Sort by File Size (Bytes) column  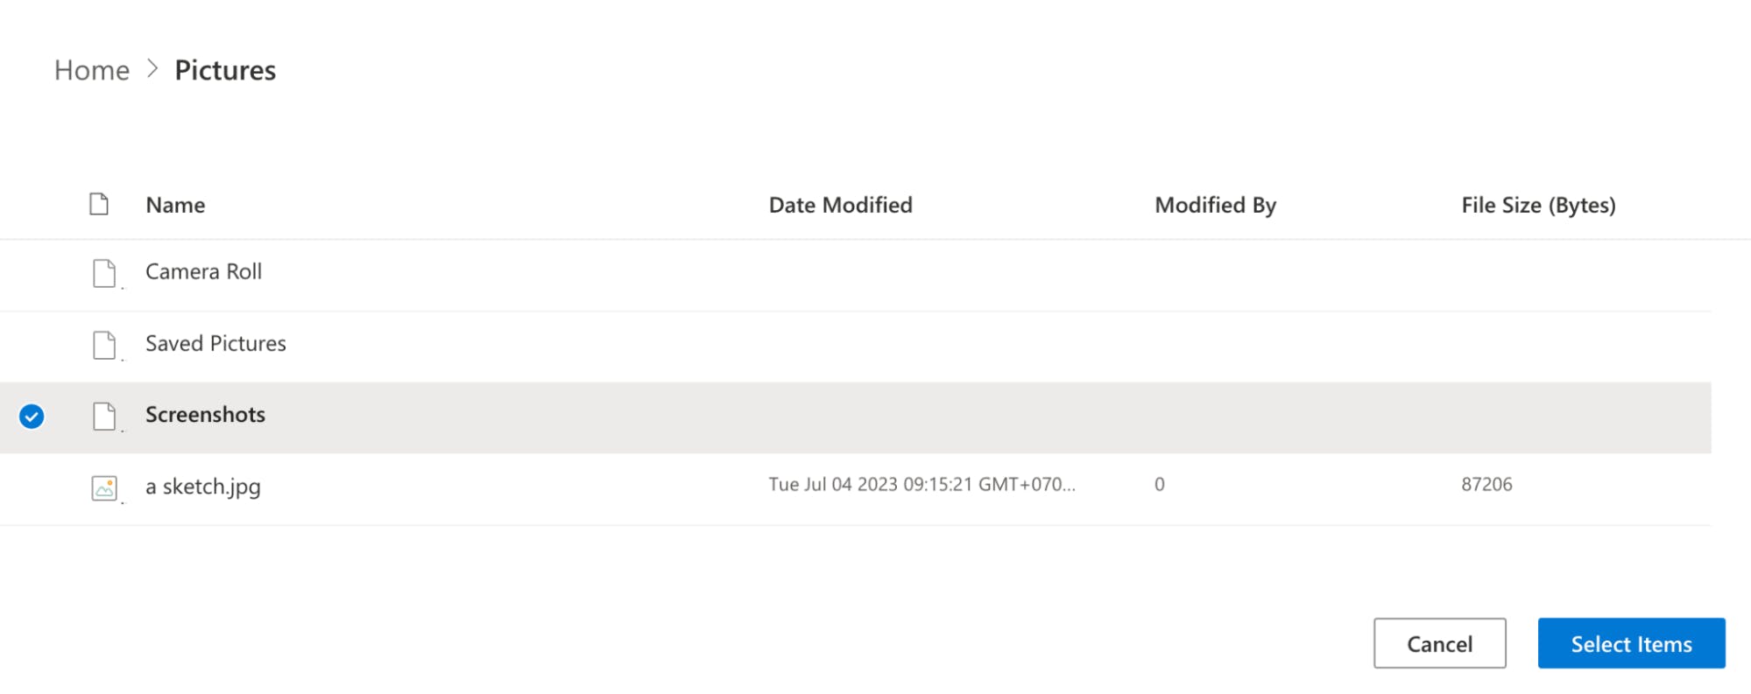click(x=1538, y=205)
